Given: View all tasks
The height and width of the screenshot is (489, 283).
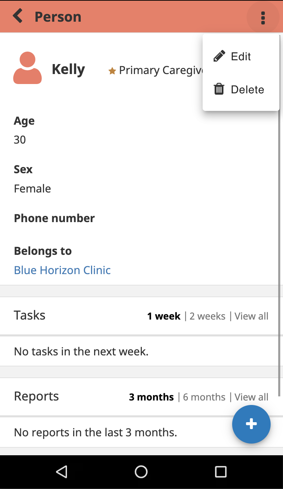Looking at the screenshot, I should 251,316.
